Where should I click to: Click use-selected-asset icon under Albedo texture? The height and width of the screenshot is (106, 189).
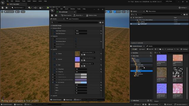pos(82,55)
